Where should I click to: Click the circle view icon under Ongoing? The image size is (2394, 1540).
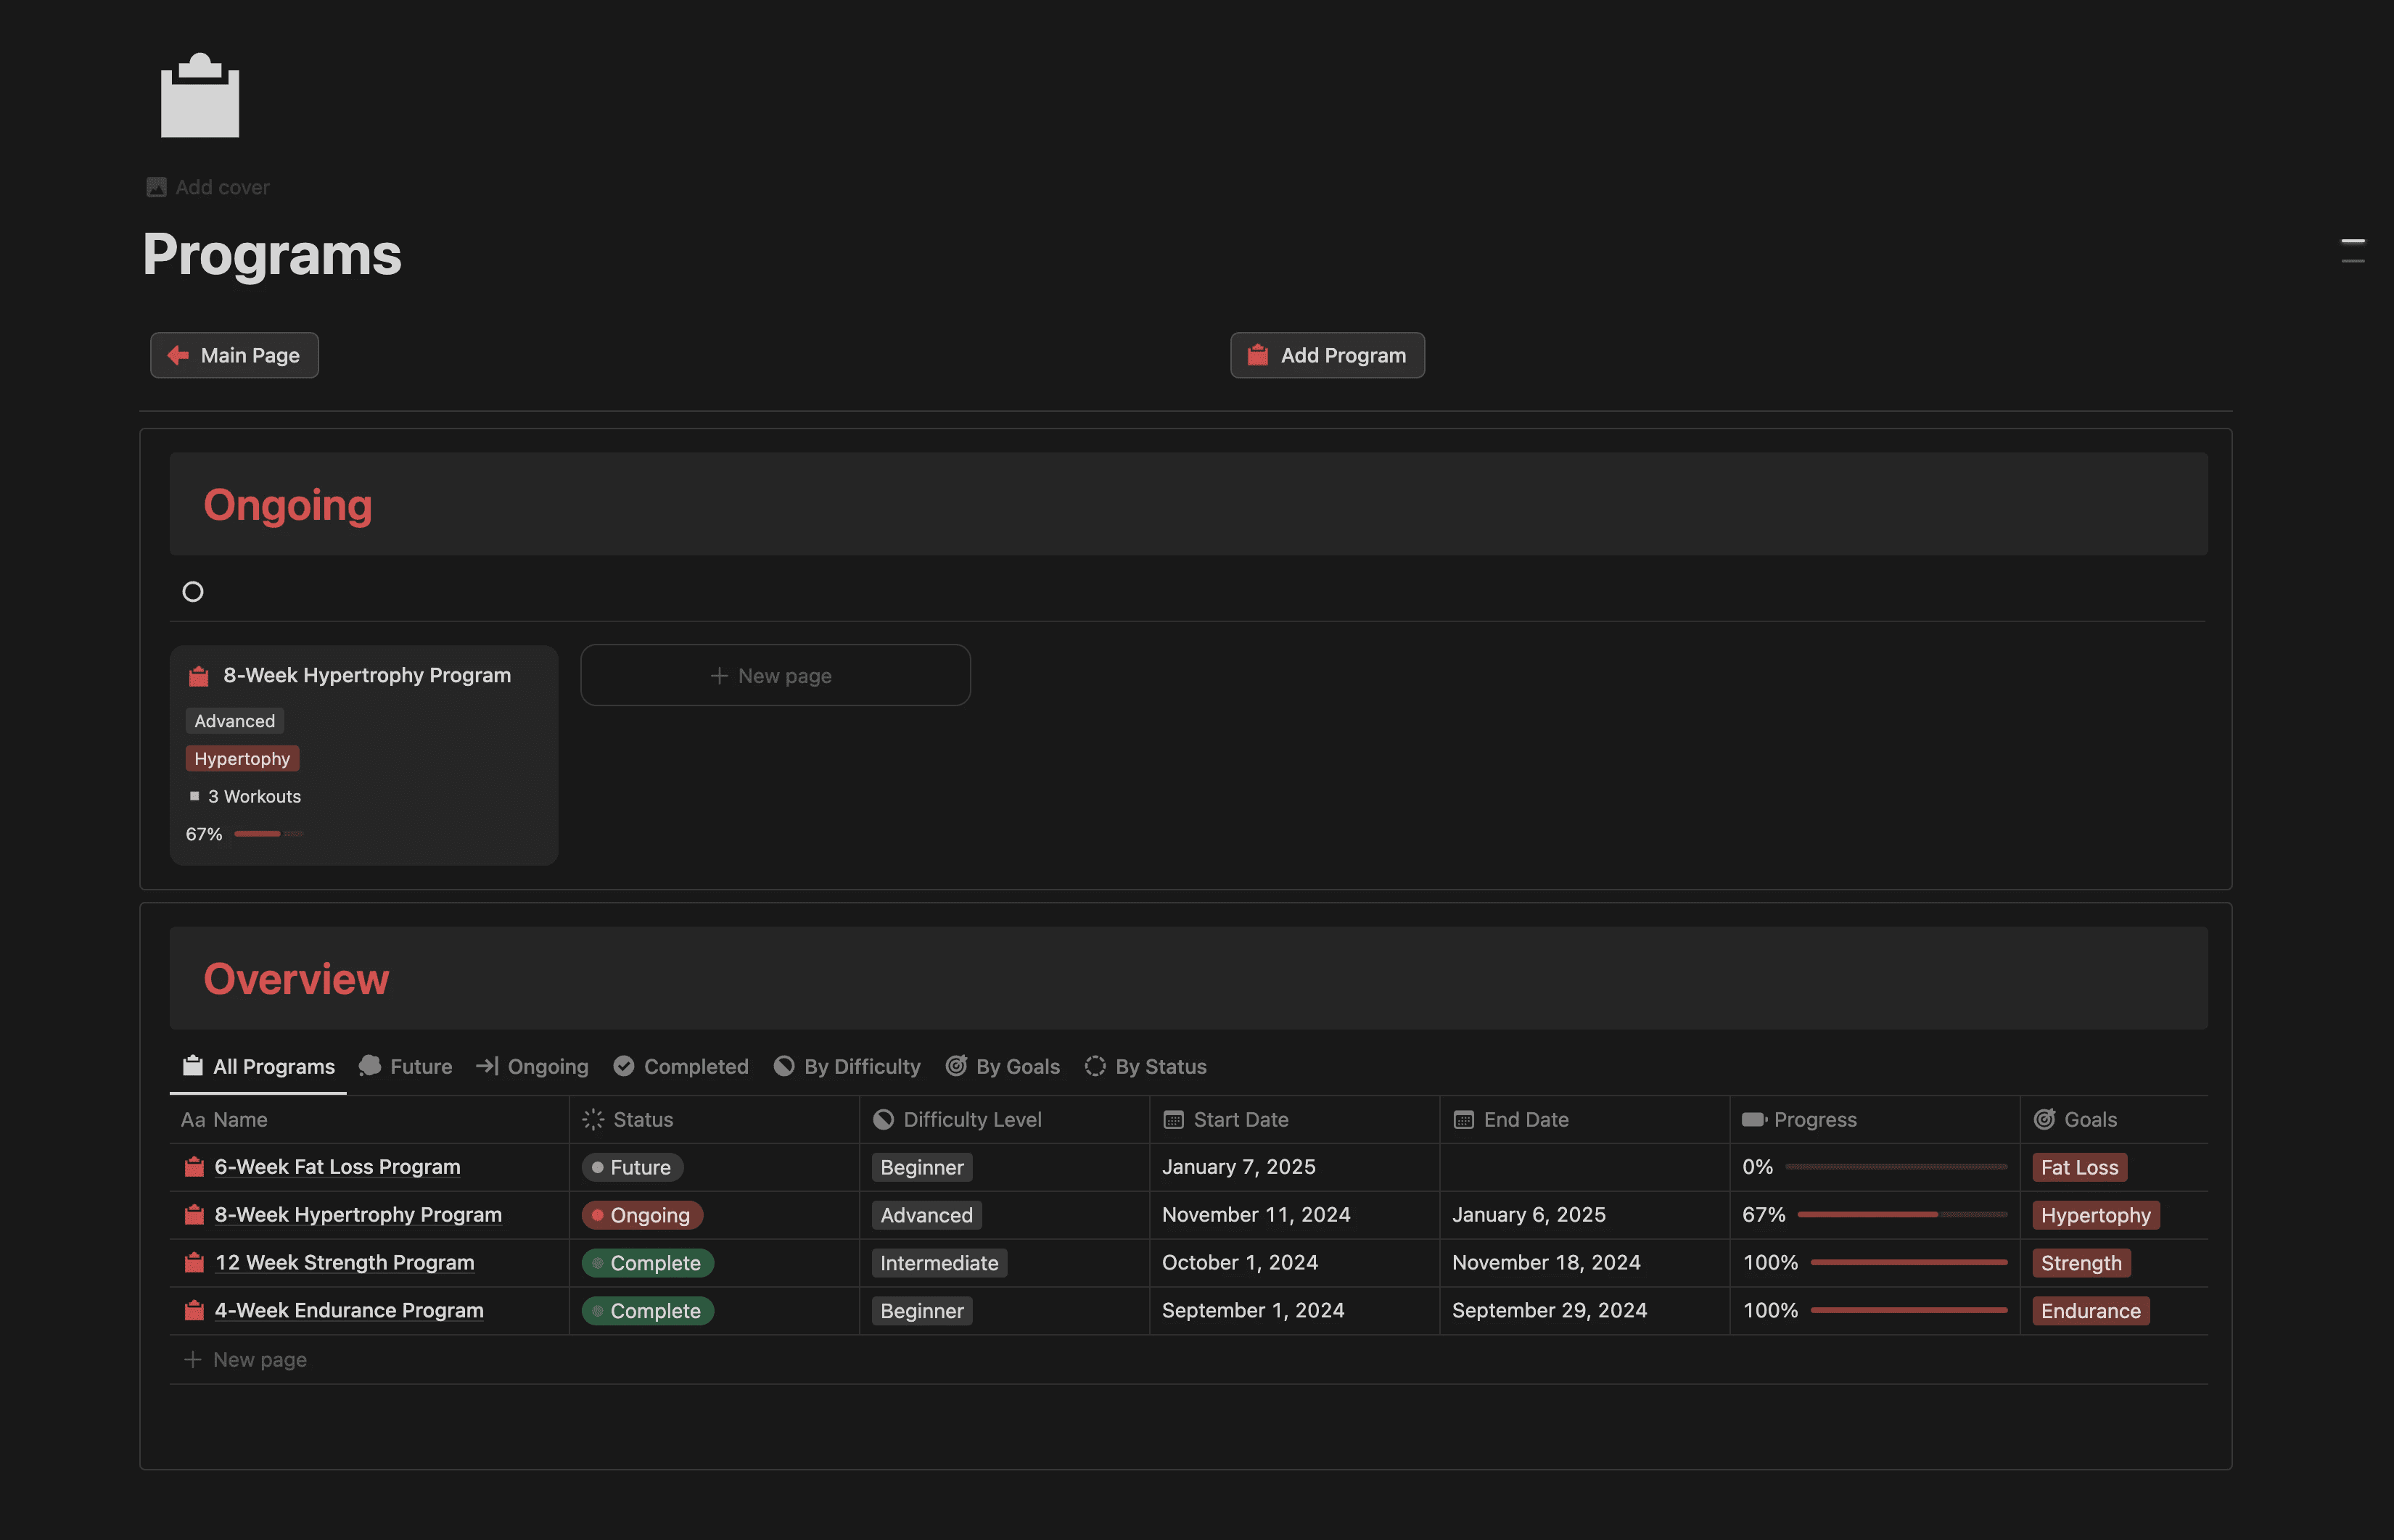point(193,592)
